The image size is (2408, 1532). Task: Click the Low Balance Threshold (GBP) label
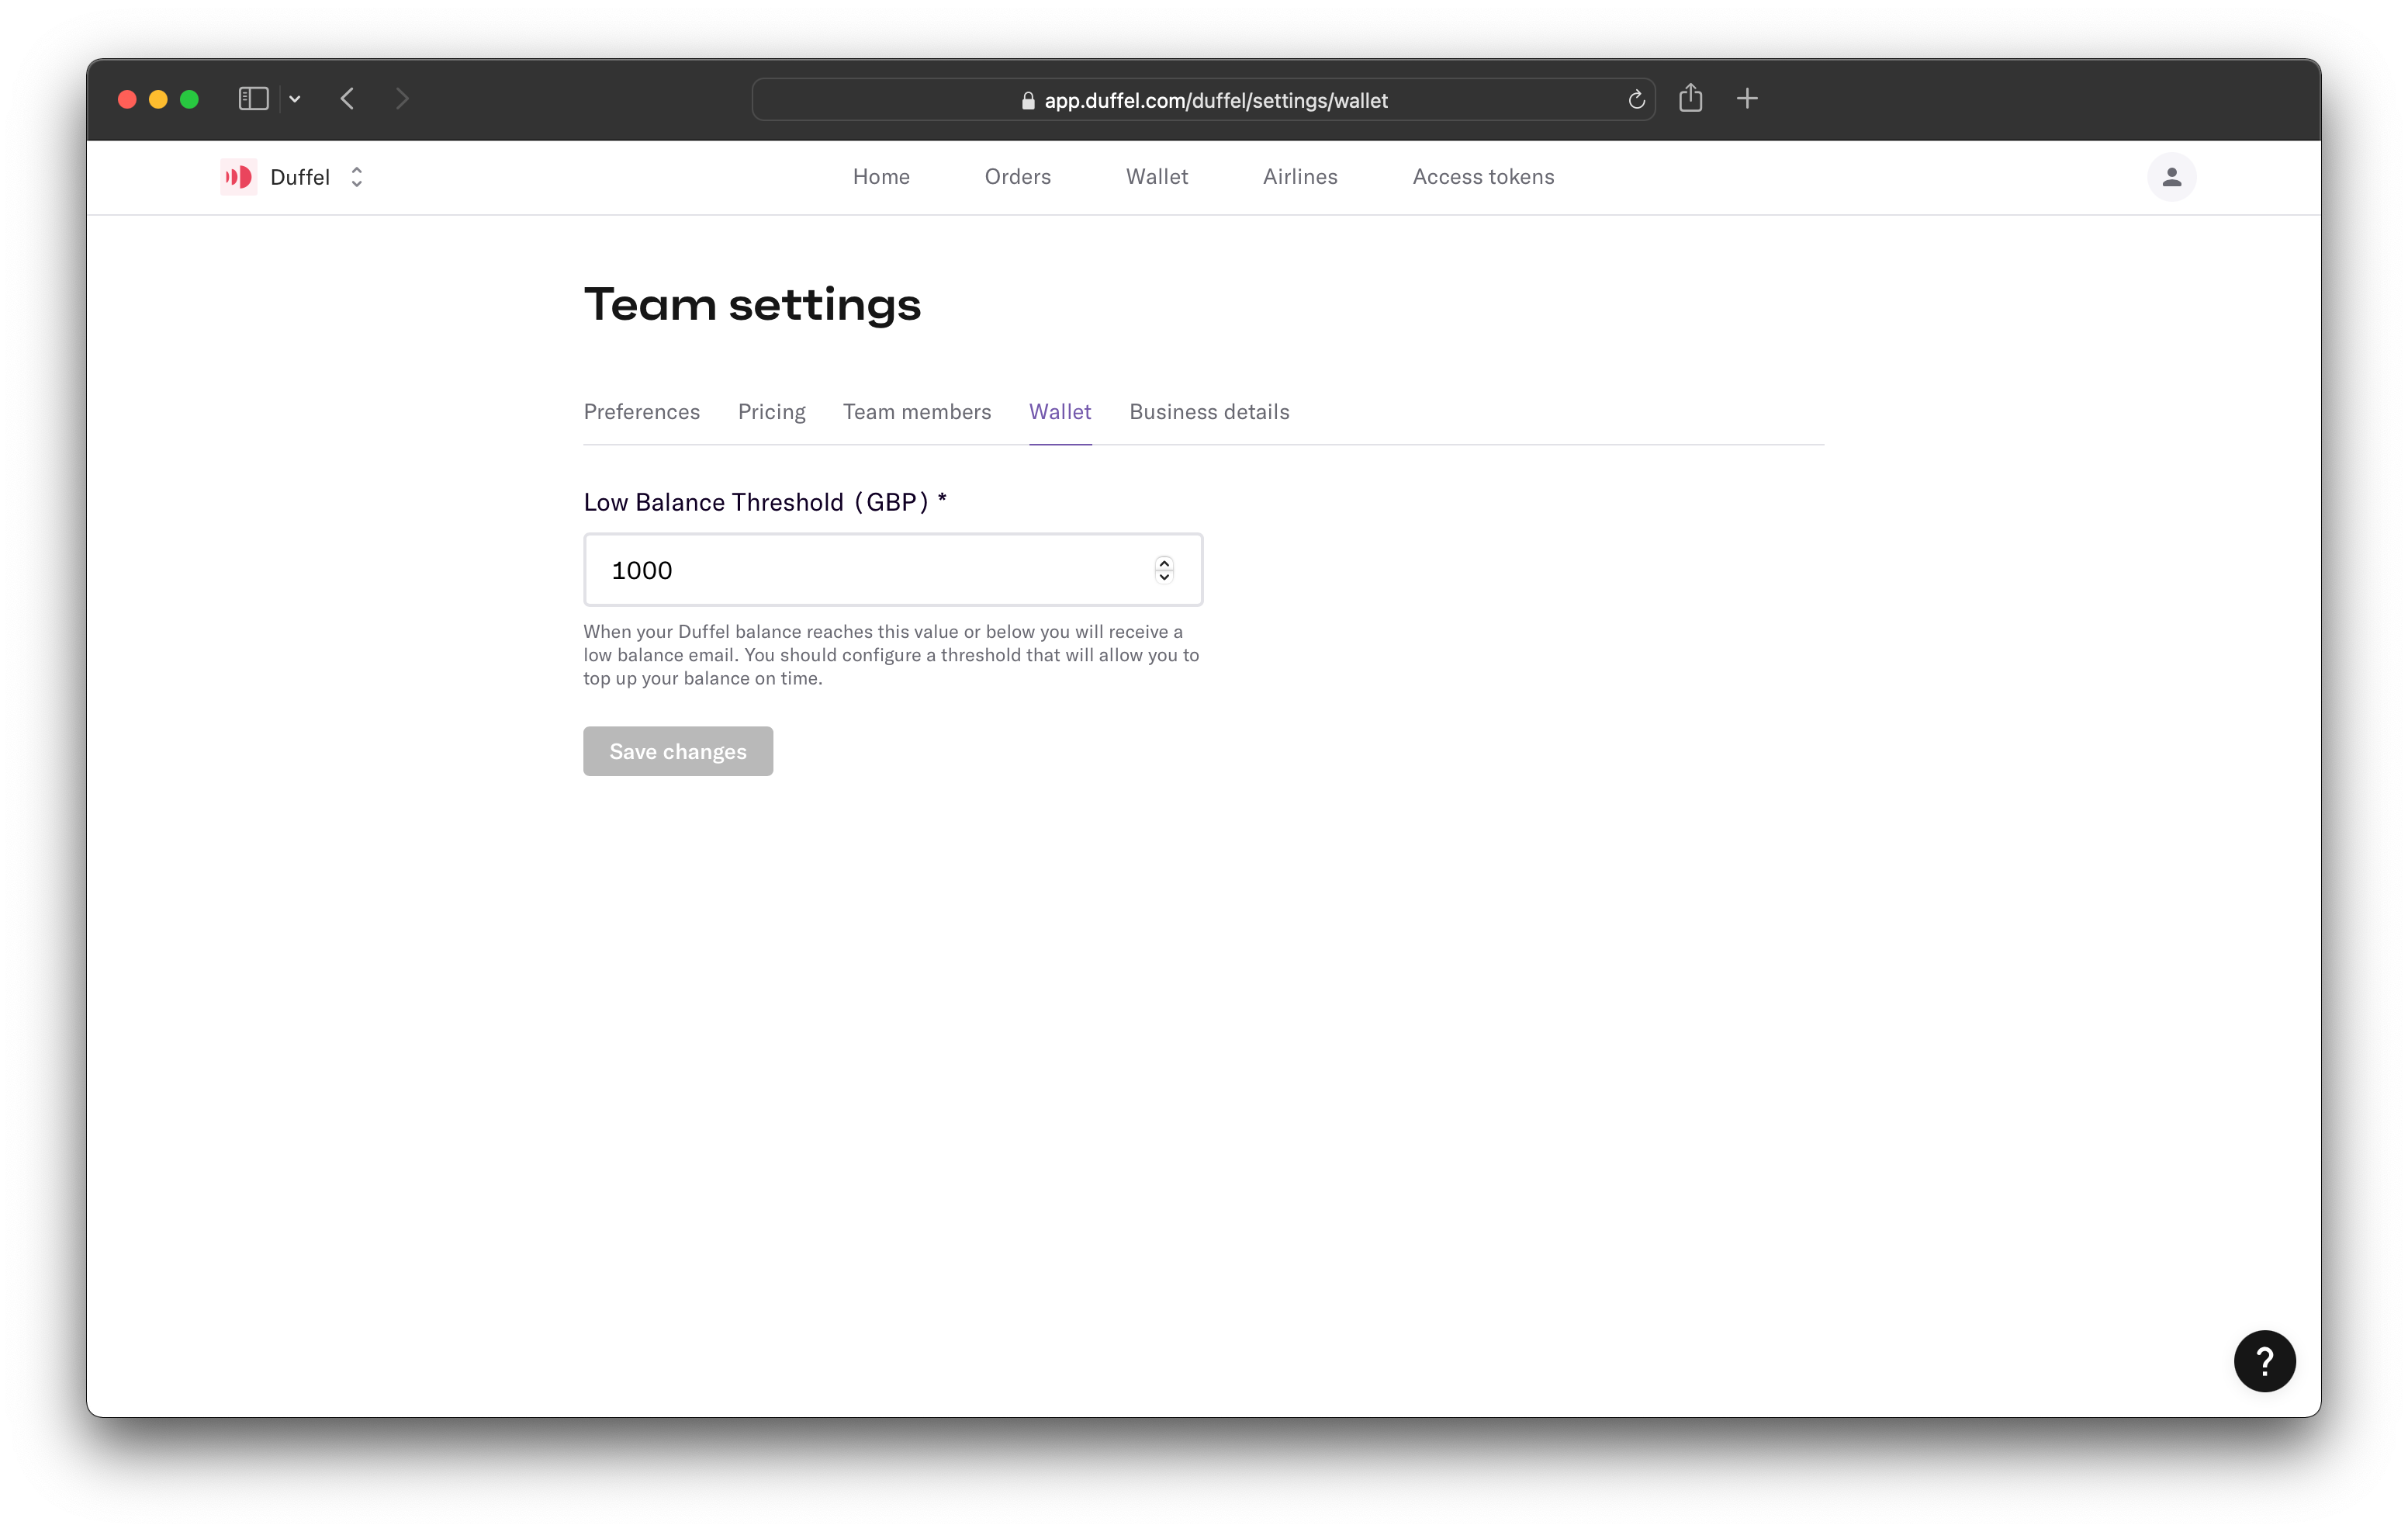(x=764, y=501)
